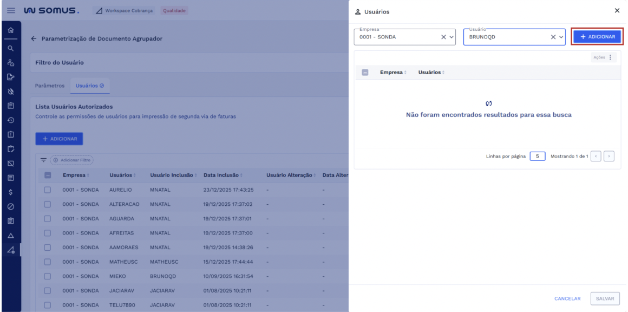This screenshot has height=312, width=628.
Task: Expand the Usuário dropdown arrow
Action: 561,37
